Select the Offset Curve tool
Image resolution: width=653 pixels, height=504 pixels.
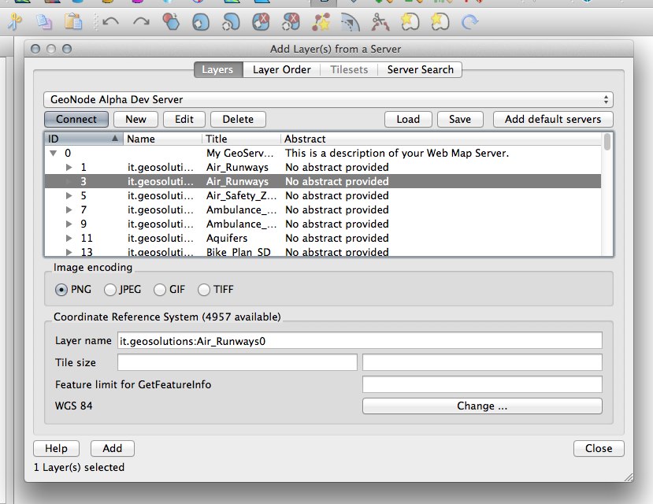click(x=351, y=21)
